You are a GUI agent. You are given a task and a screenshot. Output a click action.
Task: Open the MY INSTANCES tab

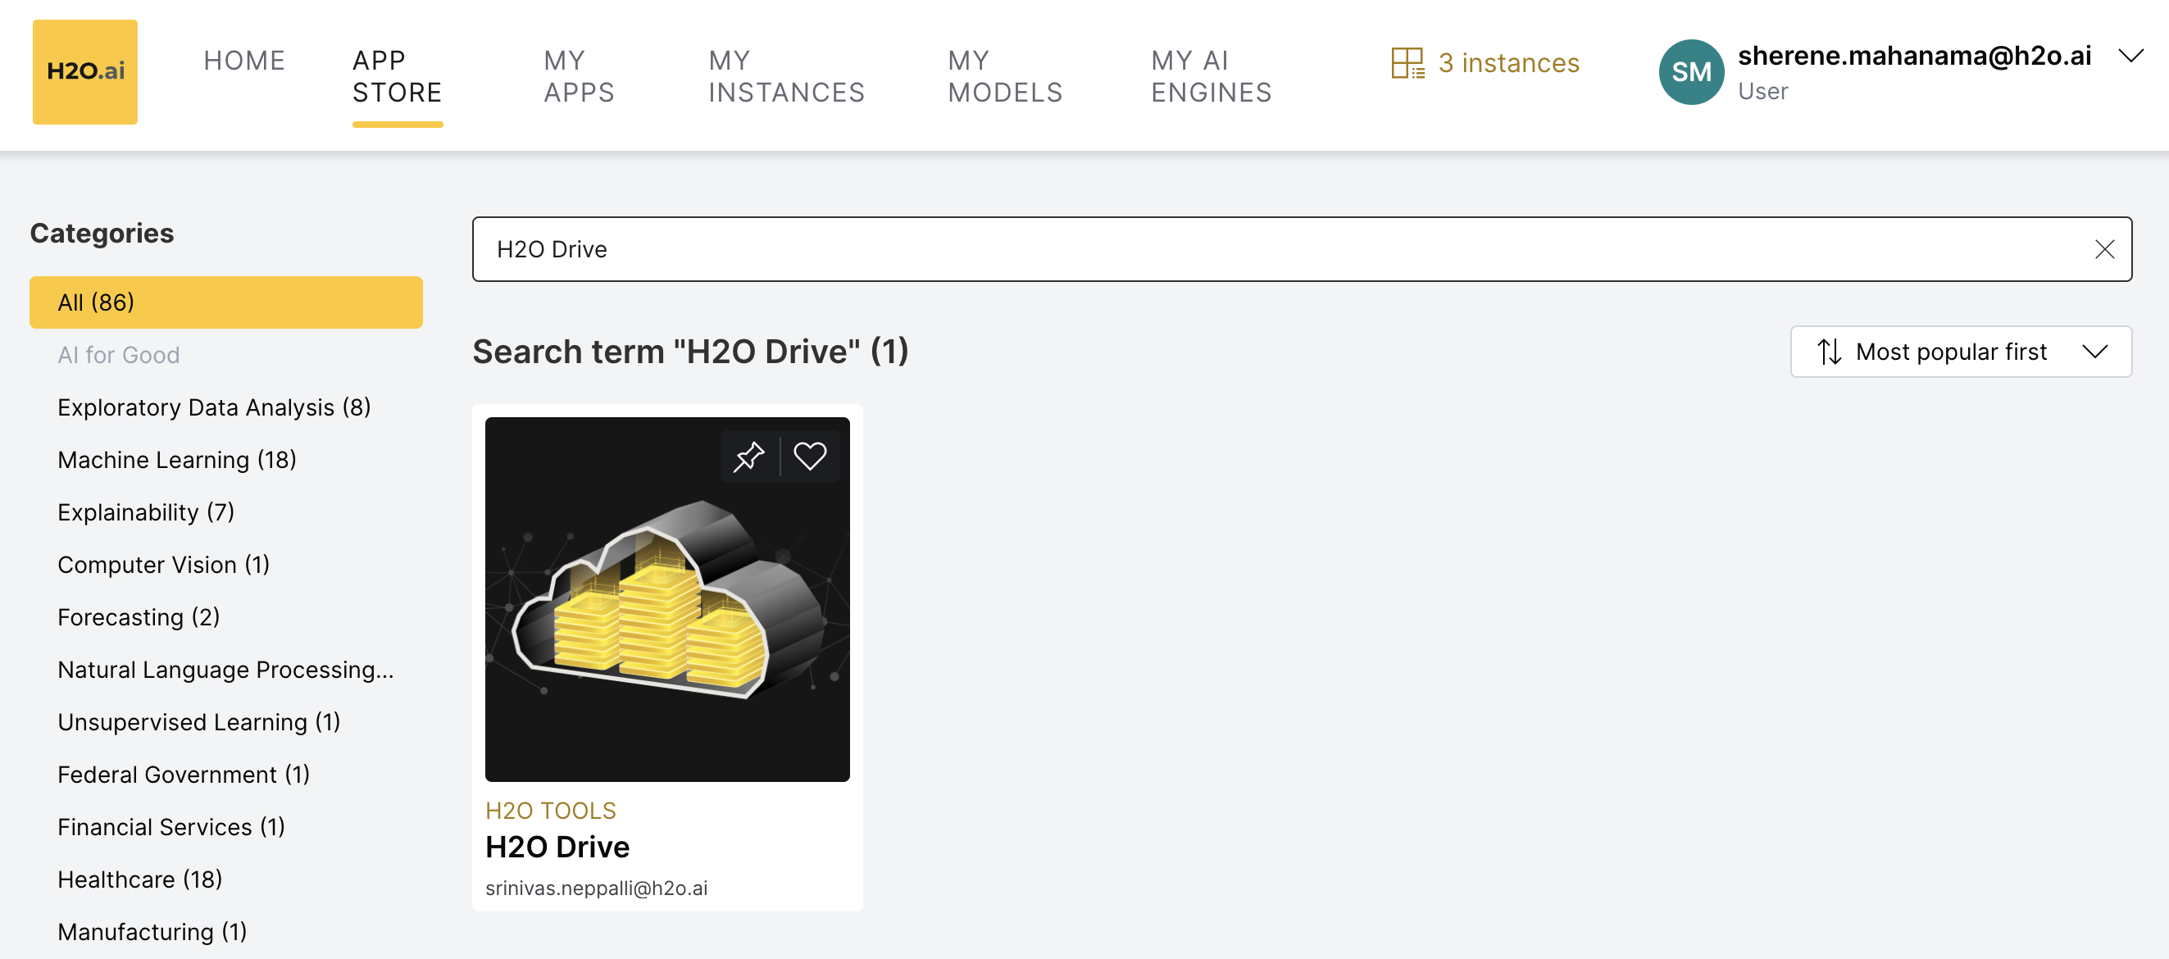tap(786, 75)
